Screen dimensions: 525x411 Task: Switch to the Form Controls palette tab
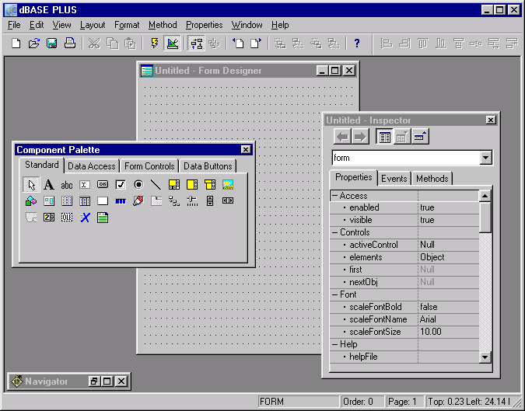click(x=149, y=166)
